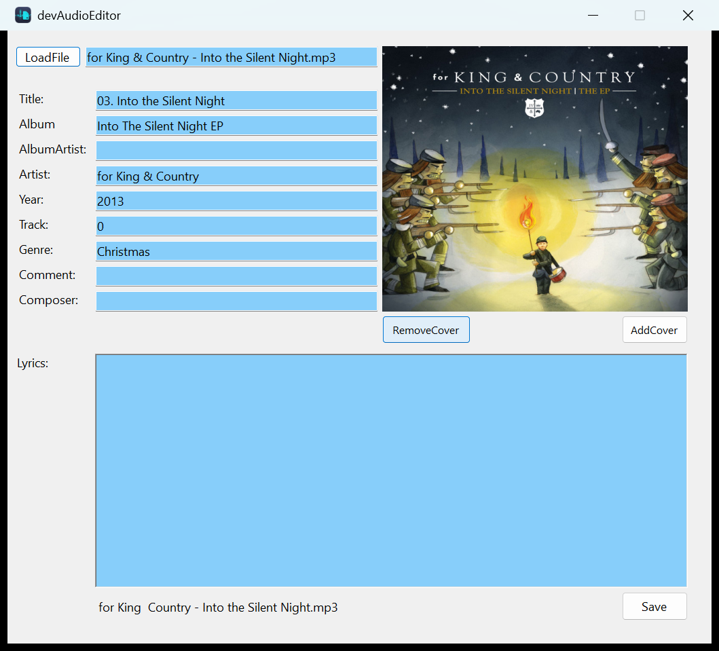Click the devAudioEditor app icon in title bar
Viewport: 719px width, 651px height.
pos(23,15)
